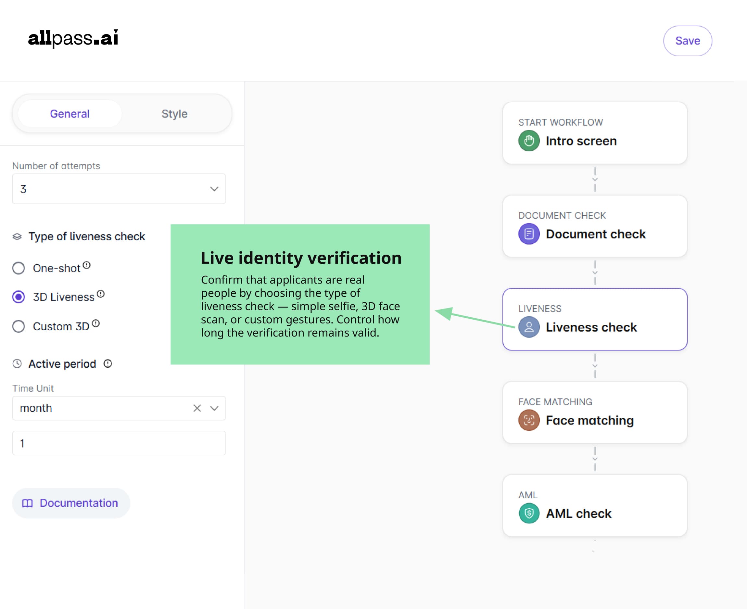The image size is (747, 609).
Task: Expand the Time Unit dropdown chevron
Action: click(x=214, y=408)
